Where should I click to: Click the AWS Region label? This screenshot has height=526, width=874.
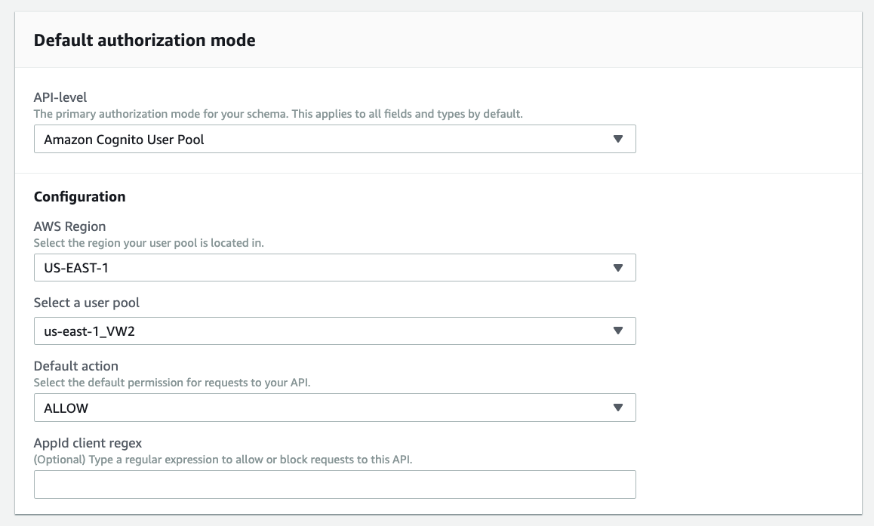69,226
